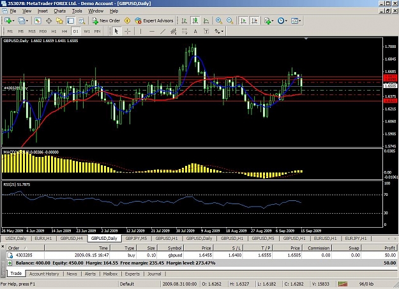Open the templates dropdown arrow
Viewport: 399px width, 289px height.
(300, 20)
